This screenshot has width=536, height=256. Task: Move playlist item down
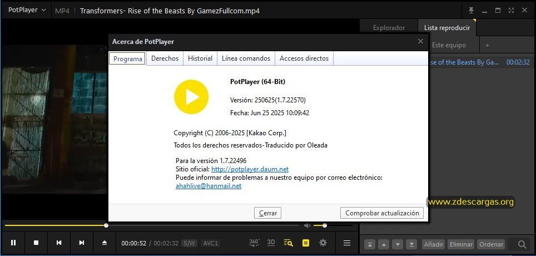point(398,244)
